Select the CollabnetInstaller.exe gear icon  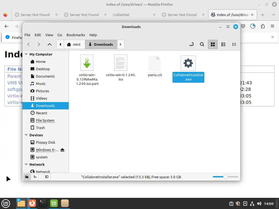click(x=188, y=63)
